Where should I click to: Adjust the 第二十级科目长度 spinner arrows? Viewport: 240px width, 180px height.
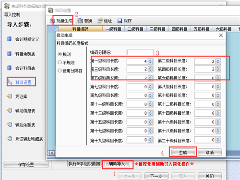click(218, 140)
